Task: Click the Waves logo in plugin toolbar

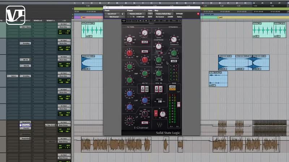Action: coord(124,21)
